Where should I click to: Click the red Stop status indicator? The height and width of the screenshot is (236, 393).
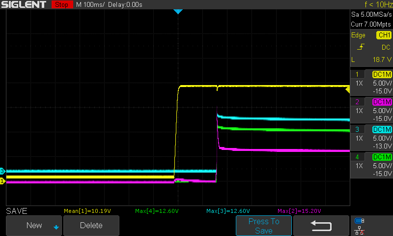[62, 4]
